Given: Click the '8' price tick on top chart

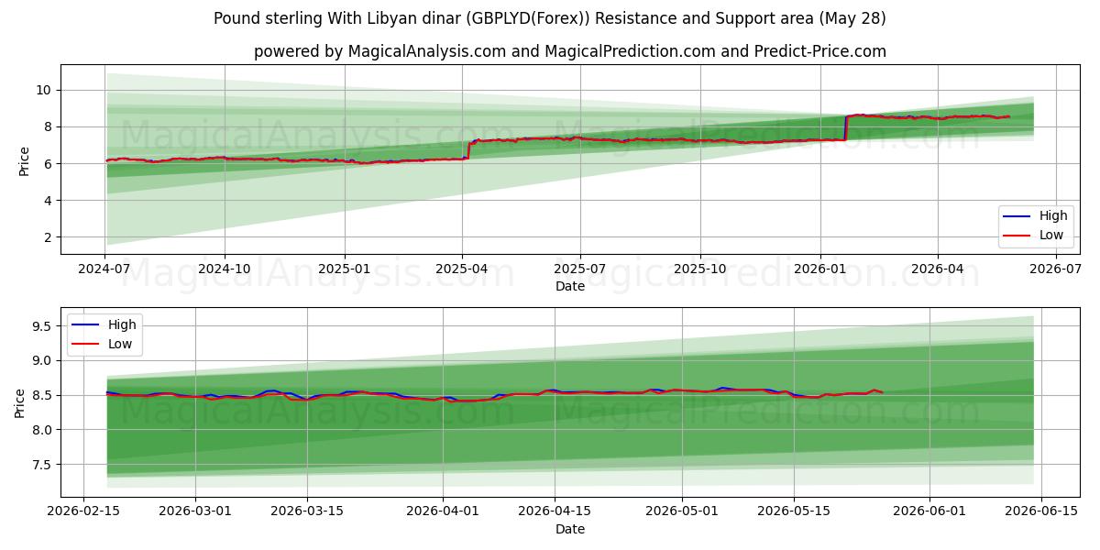Looking at the screenshot, I should [x=49, y=126].
